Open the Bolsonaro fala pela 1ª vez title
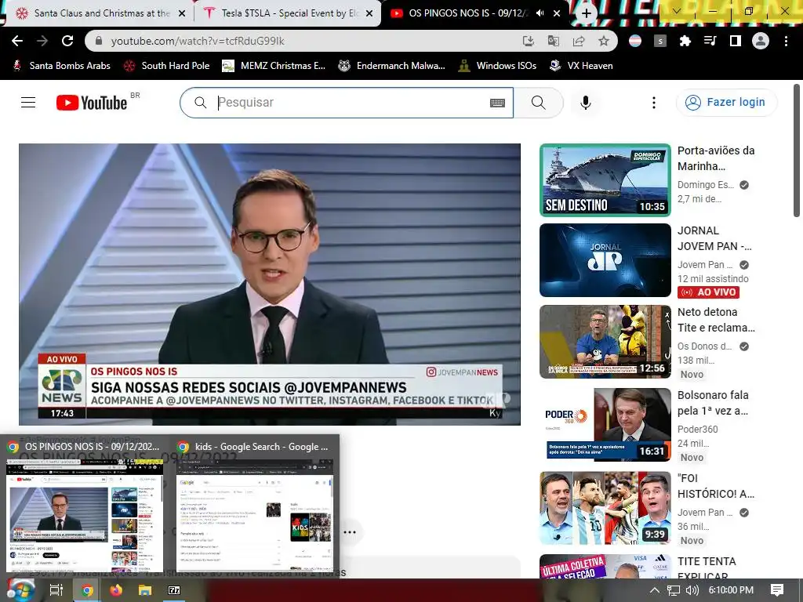This screenshot has height=602, width=803. 714,403
